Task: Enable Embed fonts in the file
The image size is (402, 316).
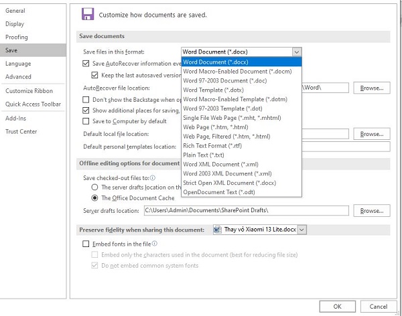Action: tap(86, 244)
